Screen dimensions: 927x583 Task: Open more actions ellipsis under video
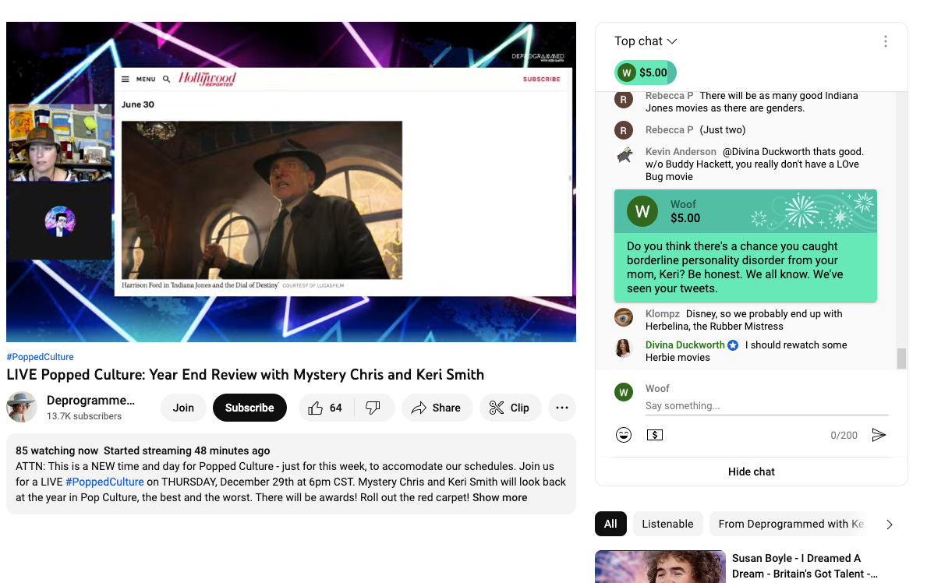pyautogui.click(x=561, y=408)
